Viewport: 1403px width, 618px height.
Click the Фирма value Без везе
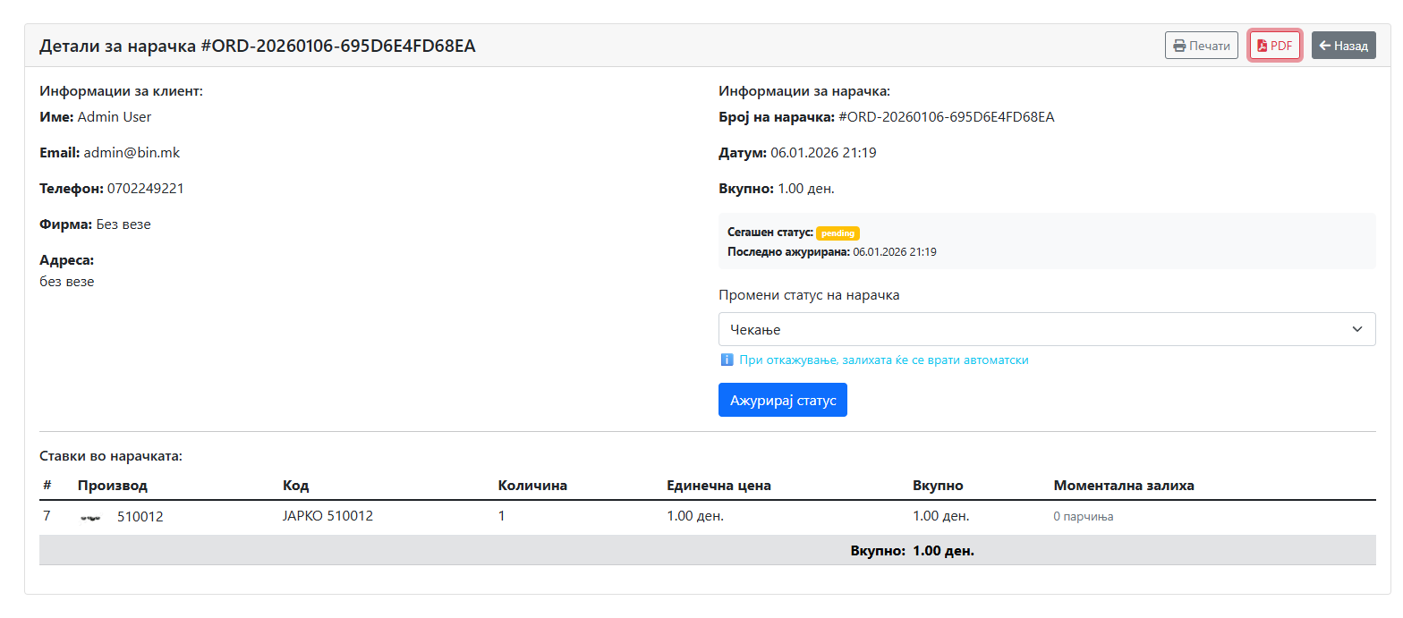tap(123, 224)
